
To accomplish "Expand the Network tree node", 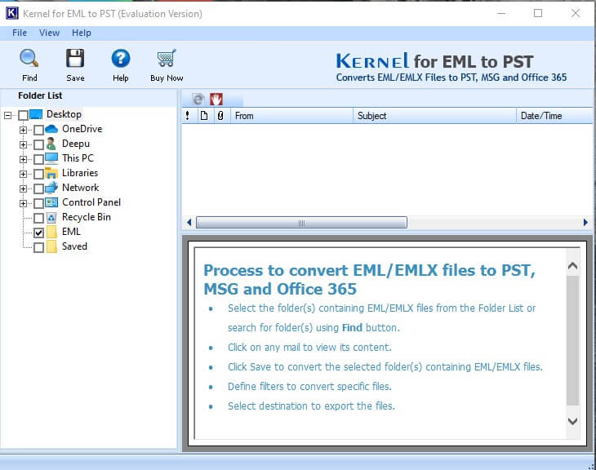I will tap(23, 188).
